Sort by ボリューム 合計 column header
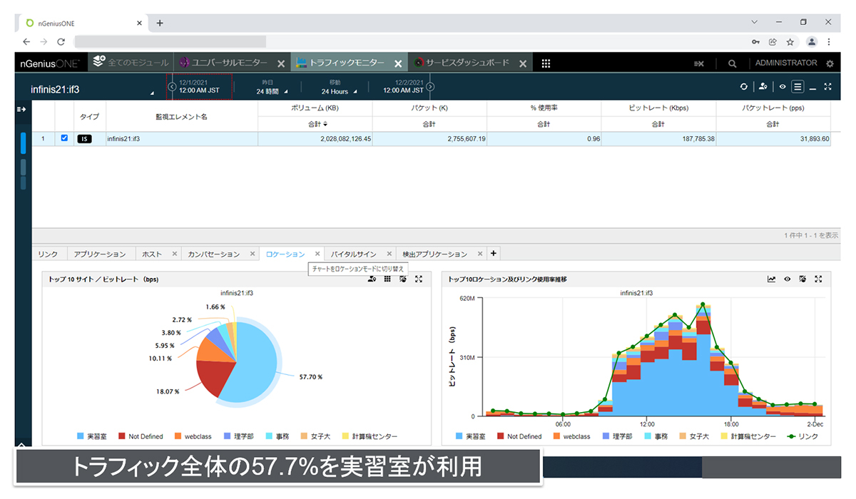 coord(315,124)
